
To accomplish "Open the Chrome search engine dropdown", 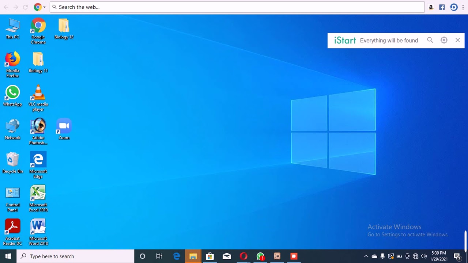I will click(x=39, y=7).
